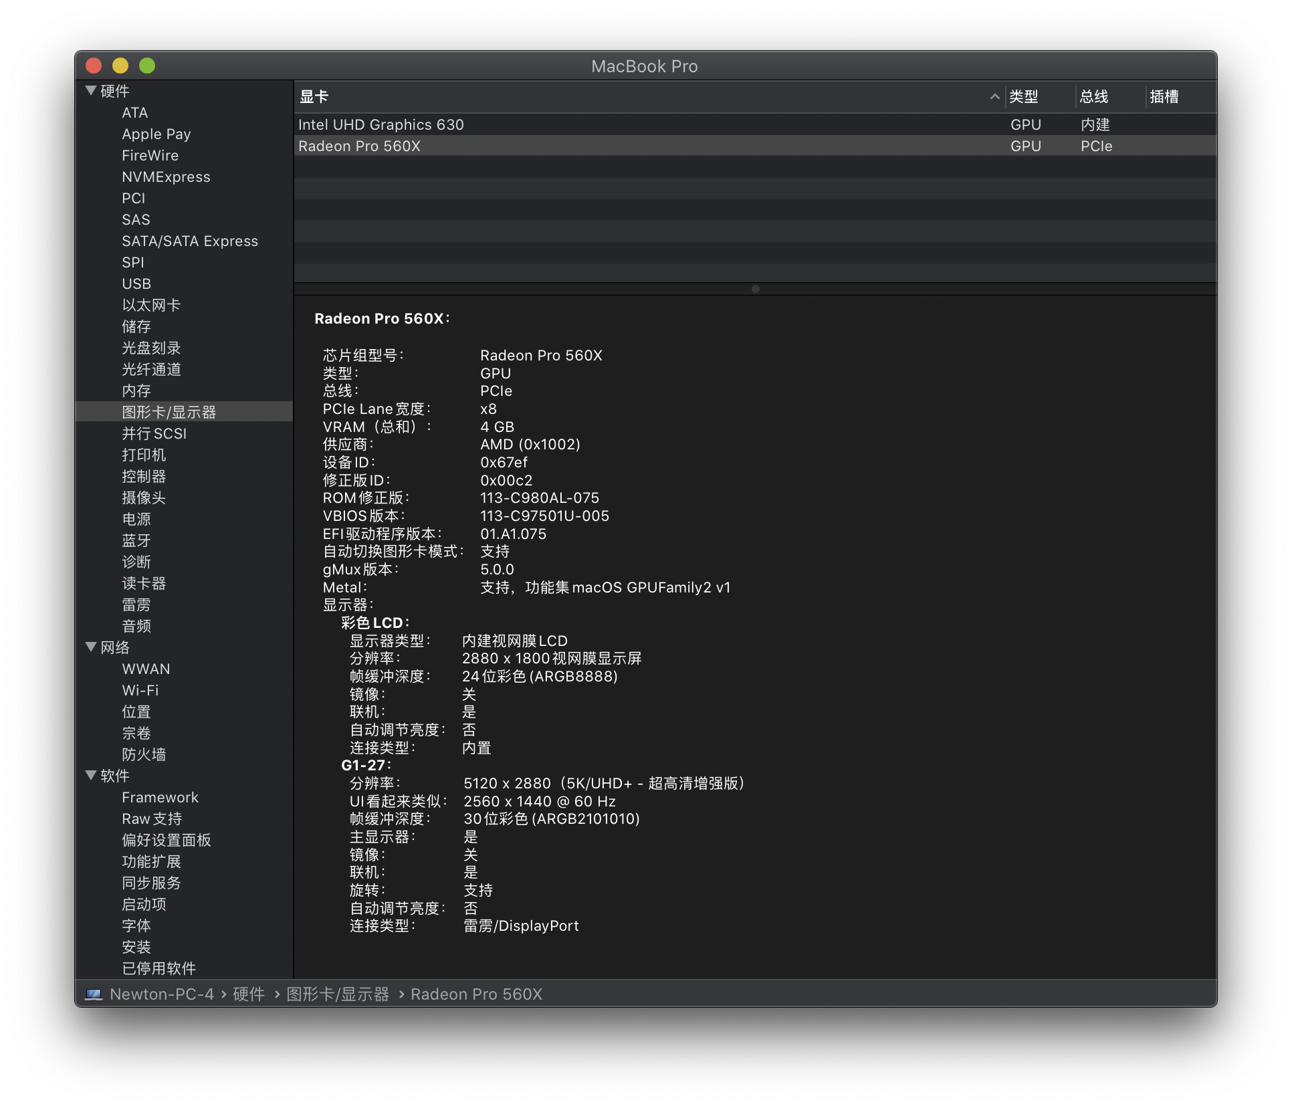
Task: Click the computer icon in the path bar
Action: (x=94, y=994)
